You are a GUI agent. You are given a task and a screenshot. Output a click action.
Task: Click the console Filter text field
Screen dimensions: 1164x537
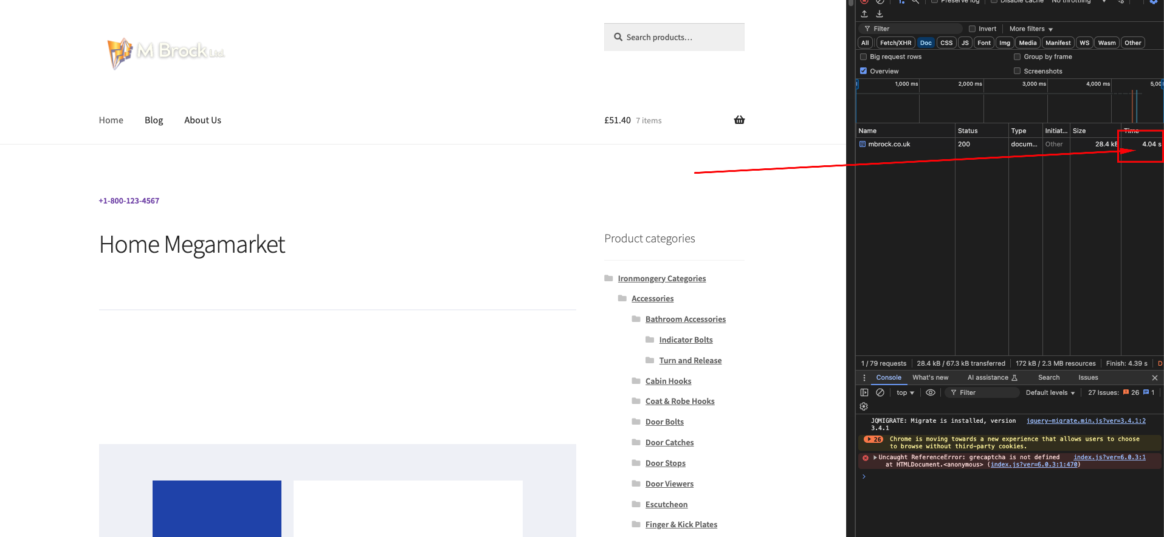pos(982,392)
